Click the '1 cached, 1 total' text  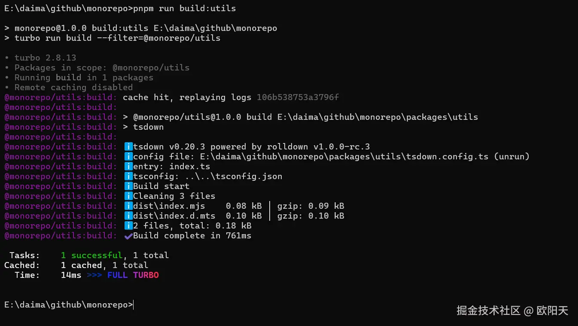click(x=104, y=265)
